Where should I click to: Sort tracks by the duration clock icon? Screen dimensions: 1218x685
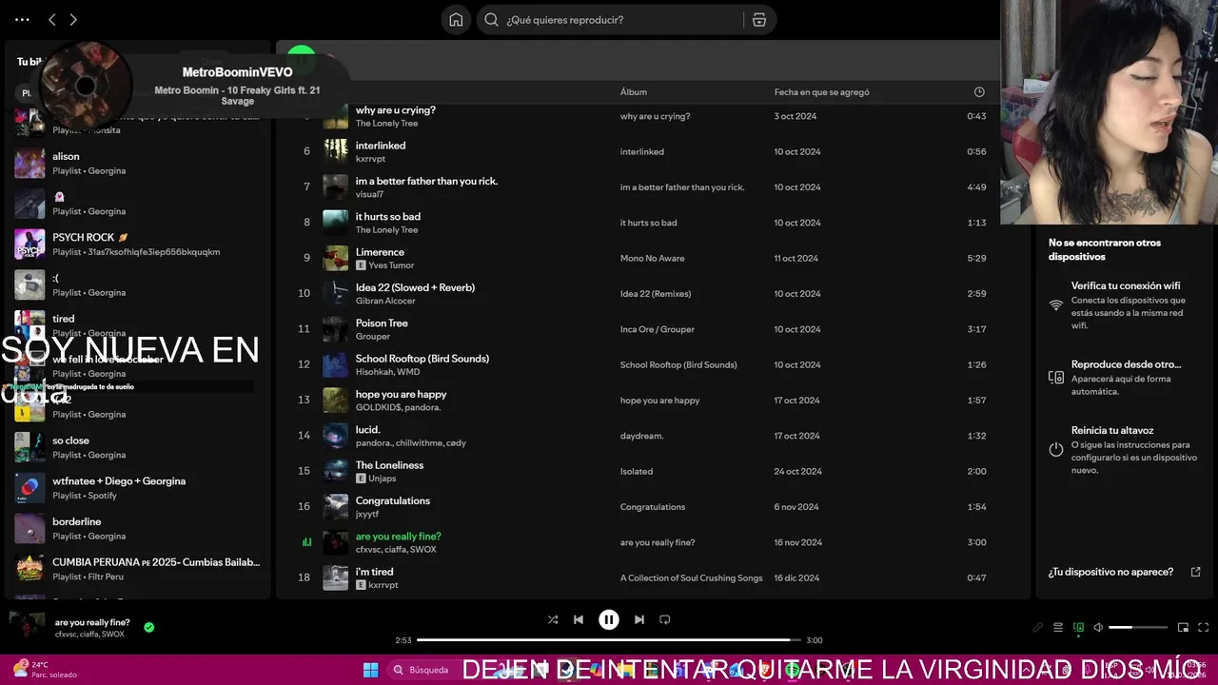(x=979, y=91)
